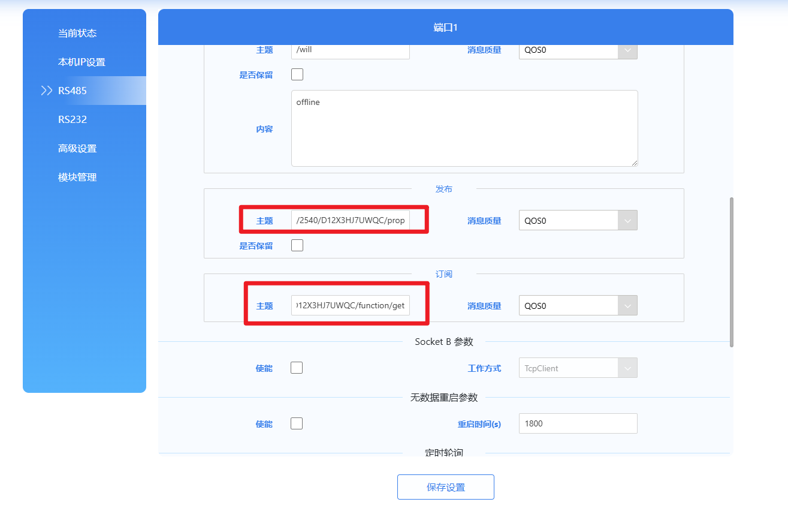Click the 内容 label beside the text area
This screenshot has height=508, width=788.
coord(264,129)
